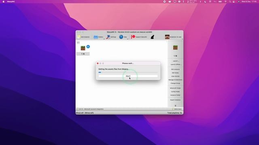Open the Apple menu
The height and width of the screenshot is (145, 259).
click(4, 2)
